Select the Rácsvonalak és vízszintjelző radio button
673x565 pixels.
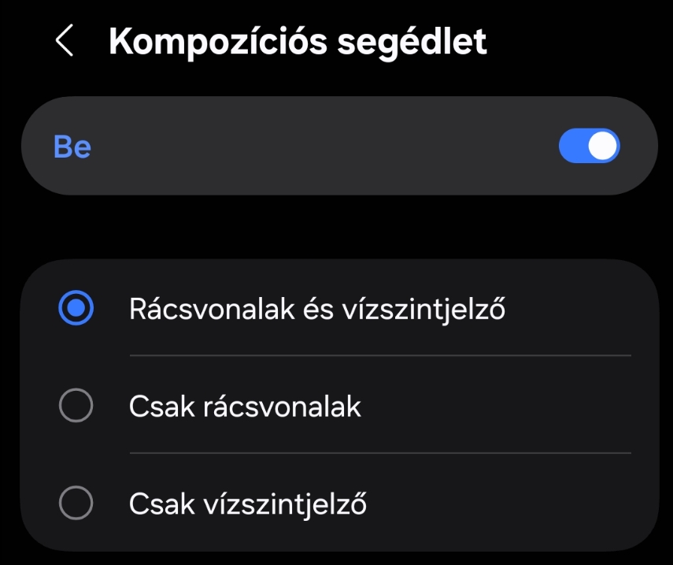coord(76,309)
